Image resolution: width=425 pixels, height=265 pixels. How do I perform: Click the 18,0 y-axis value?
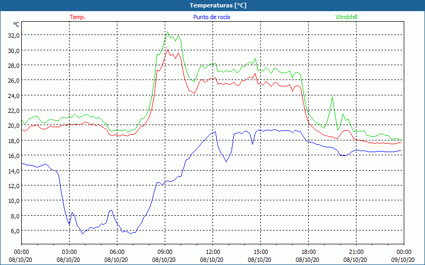coord(14,140)
